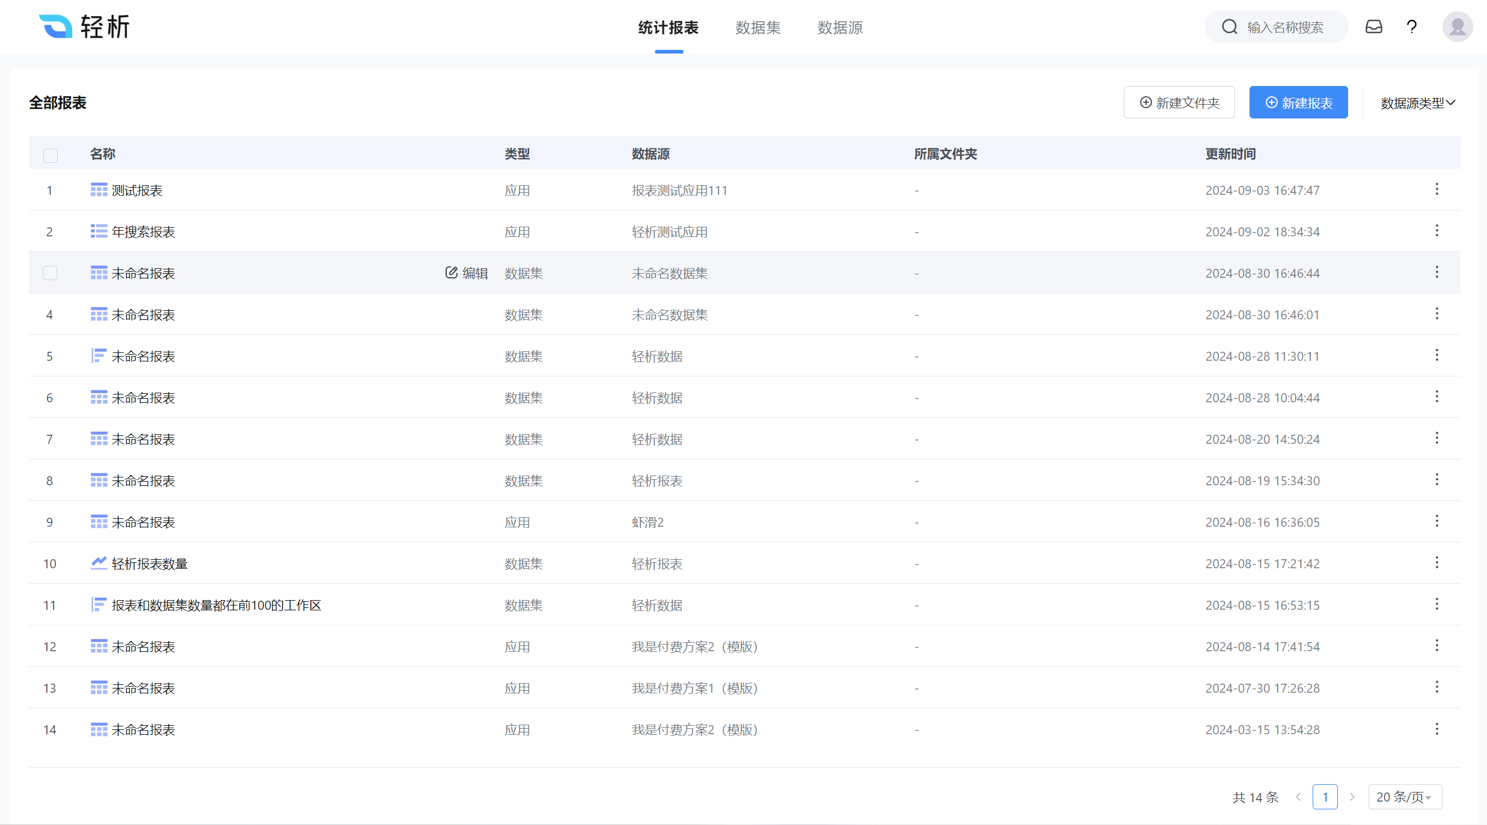Screen dimensions: 1487x825
Task: Click data source 我是付费方案1（模版）
Action: (x=695, y=689)
